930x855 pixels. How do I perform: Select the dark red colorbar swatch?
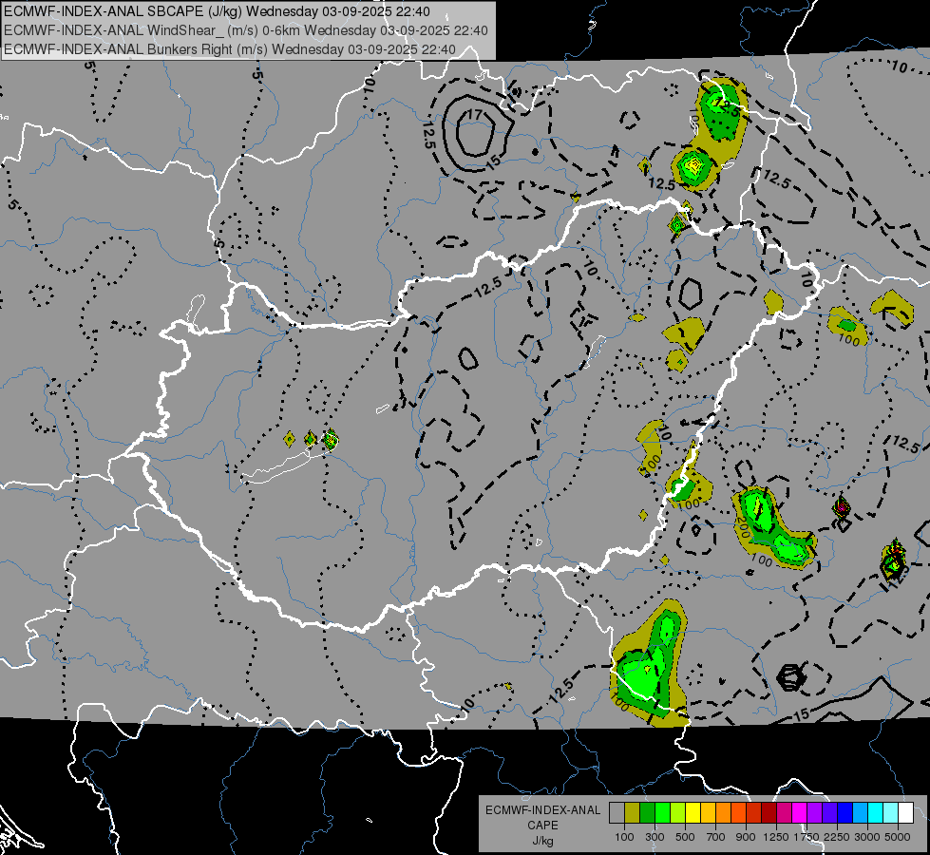click(769, 813)
